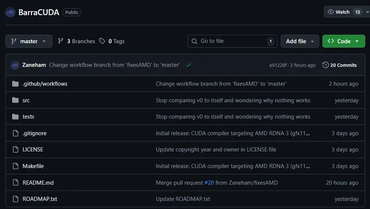The height and width of the screenshot is (209, 370).
Task: Click the src folder icon
Action: click(15, 101)
